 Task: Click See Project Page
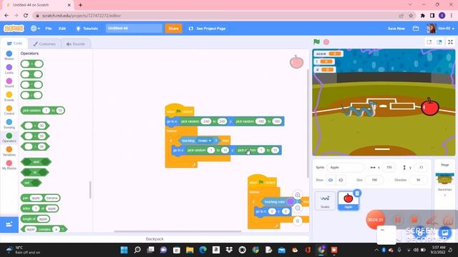click(207, 29)
